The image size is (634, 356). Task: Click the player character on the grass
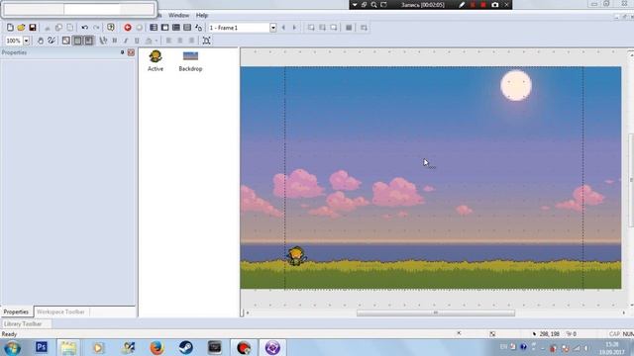click(x=296, y=256)
